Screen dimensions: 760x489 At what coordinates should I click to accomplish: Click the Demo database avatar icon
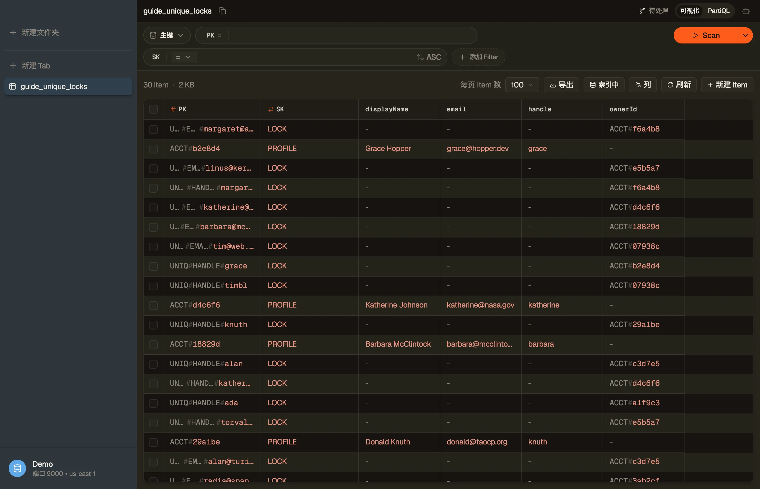[x=17, y=468]
